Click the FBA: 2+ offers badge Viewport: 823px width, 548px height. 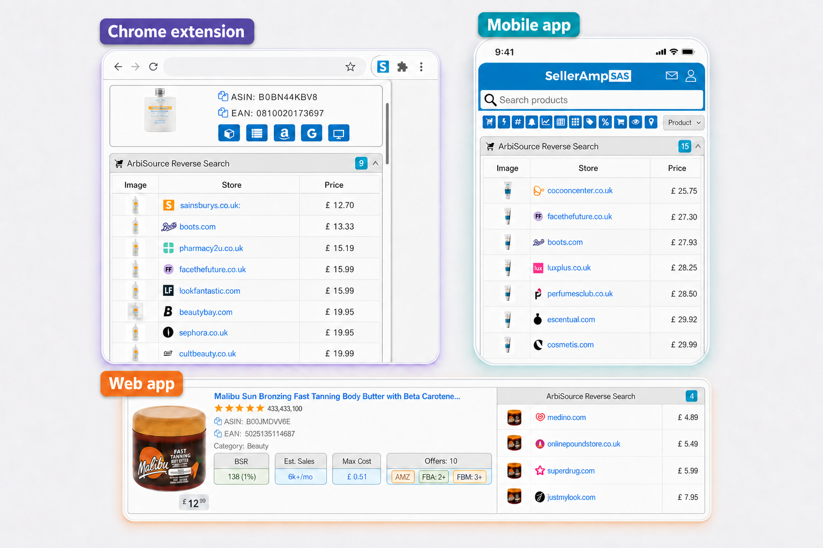(433, 477)
